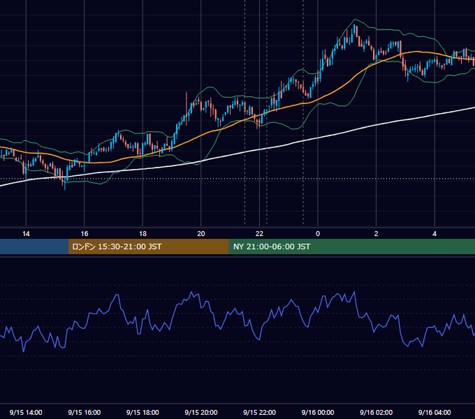Click the NY 21:00-06:00 JST session bar
The width and height of the screenshot is (475, 419).
point(351,247)
